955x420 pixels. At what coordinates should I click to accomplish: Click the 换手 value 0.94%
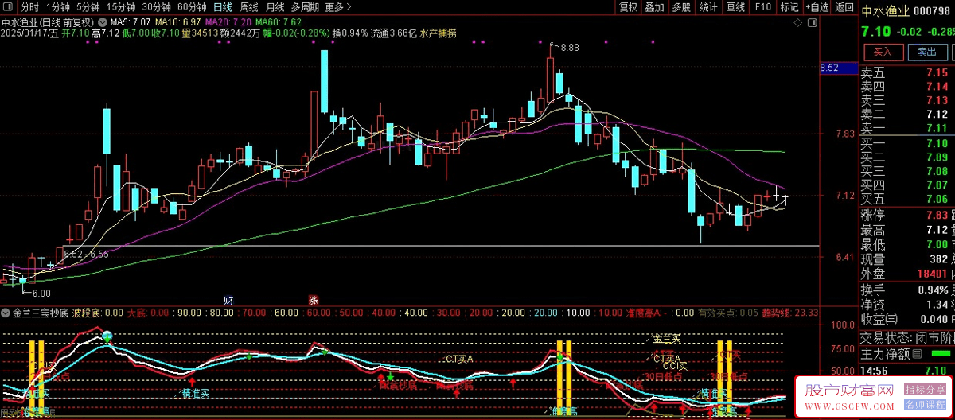coord(934,290)
